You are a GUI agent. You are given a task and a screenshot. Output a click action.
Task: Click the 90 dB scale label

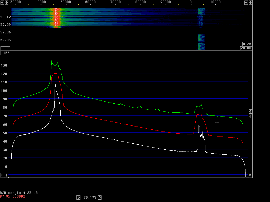coord(5,99)
